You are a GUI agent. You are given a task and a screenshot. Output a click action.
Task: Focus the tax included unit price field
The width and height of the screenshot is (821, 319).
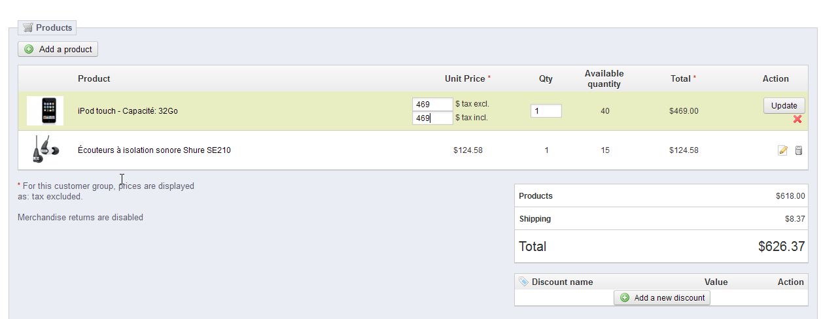tap(433, 118)
